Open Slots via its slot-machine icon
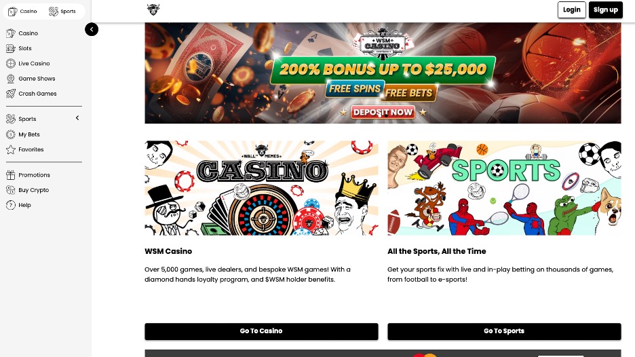Viewport: 635px width, 357px height. (x=11, y=48)
